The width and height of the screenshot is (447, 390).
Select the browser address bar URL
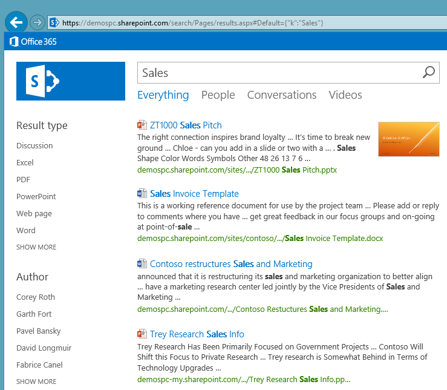193,23
